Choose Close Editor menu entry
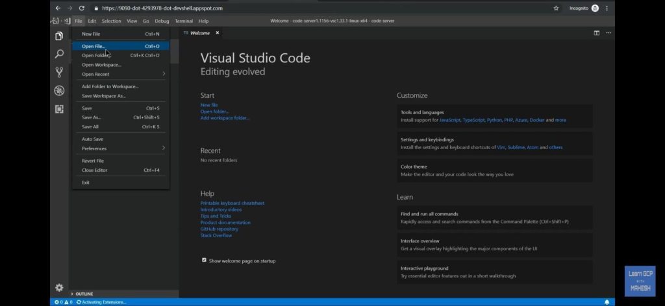Screen dimensions: 665x306 121,170
